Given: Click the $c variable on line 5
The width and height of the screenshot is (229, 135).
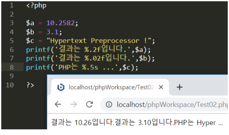Looking at the screenshot, I should 30,41.
